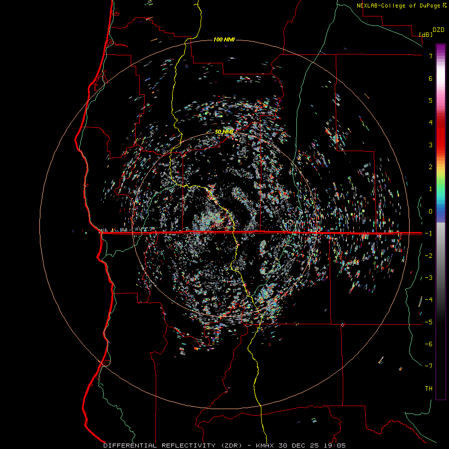Click the -4 value on color scale

click(429, 300)
